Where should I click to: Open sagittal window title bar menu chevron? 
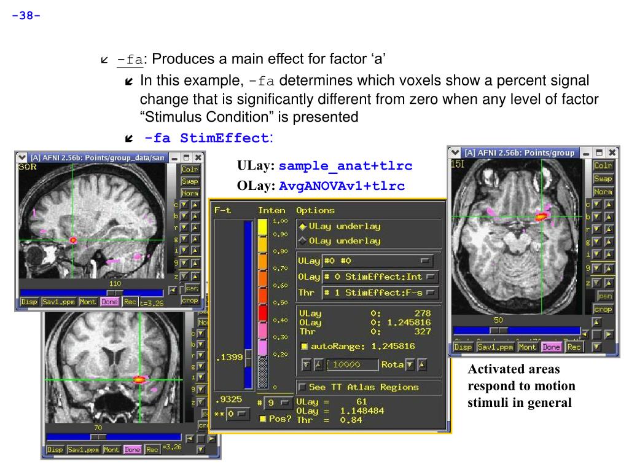[x=21, y=158]
